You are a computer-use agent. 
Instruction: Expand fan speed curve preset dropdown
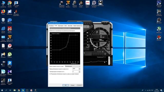[x=73, y=66]
